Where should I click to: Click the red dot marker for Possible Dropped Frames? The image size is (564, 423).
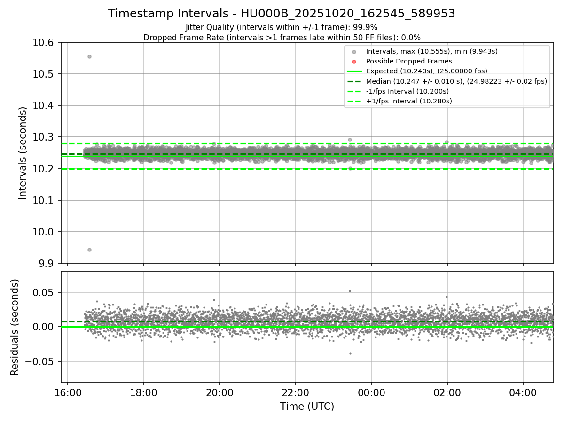click(x=354, y=62)
